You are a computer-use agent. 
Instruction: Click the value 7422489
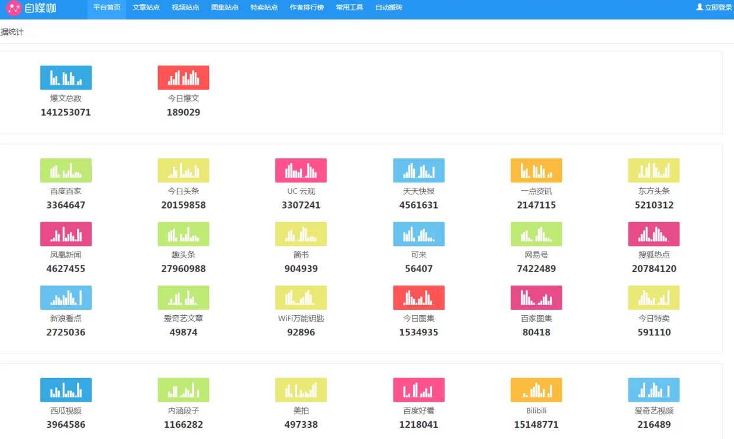(536, 269)
